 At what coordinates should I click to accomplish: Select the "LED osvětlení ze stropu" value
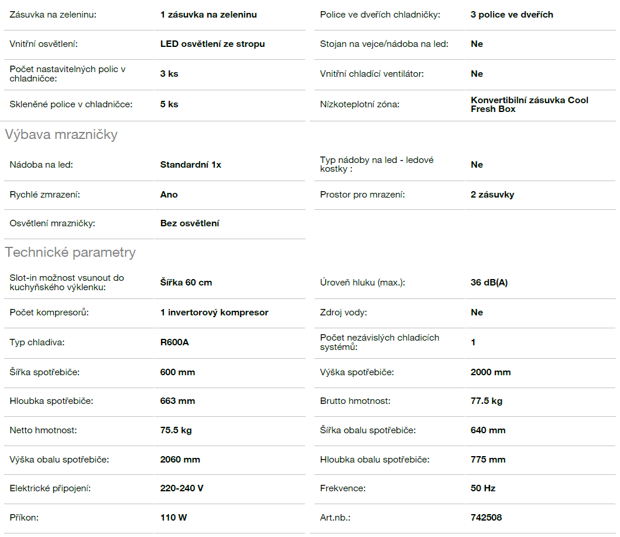coord(213,44)
